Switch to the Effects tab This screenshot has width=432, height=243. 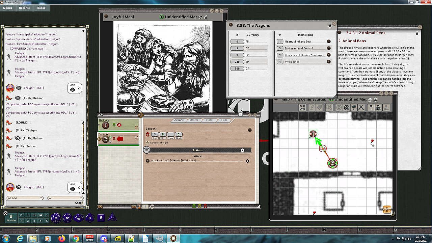(194, 120)
